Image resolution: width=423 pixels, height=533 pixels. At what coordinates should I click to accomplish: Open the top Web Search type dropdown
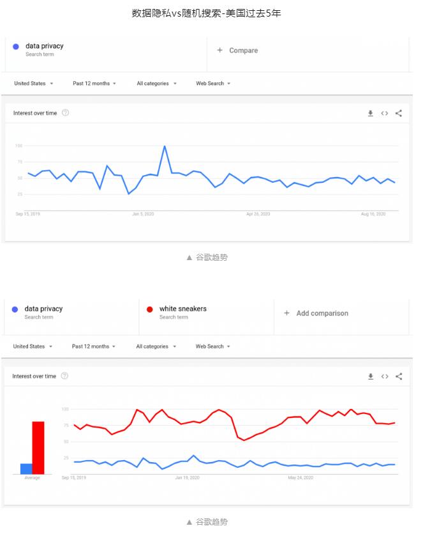tap(213, 83)
